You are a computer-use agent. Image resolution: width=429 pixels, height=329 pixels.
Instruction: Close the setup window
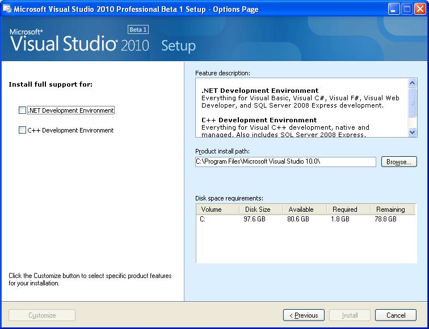(420, 9)
